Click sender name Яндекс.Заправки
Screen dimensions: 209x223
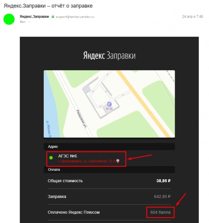click(34, 17)
